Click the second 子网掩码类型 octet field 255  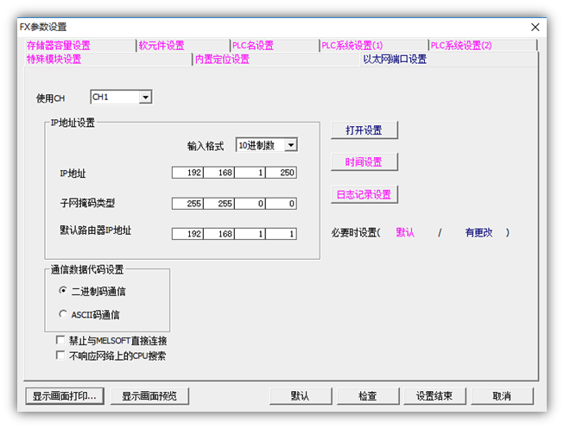pyautogui.click(x=219, y=204)
